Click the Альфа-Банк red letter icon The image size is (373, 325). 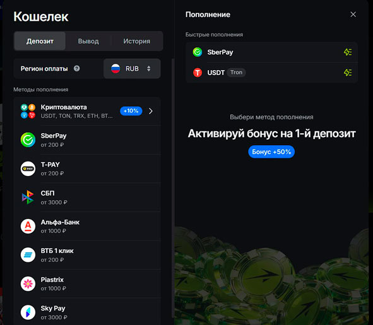[28, 226]
